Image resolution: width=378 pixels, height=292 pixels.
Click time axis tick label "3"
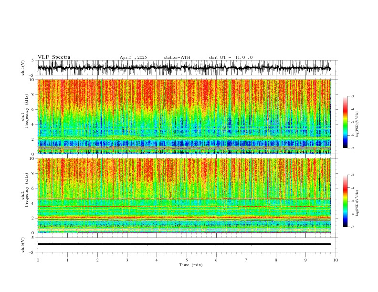(127, 260)
